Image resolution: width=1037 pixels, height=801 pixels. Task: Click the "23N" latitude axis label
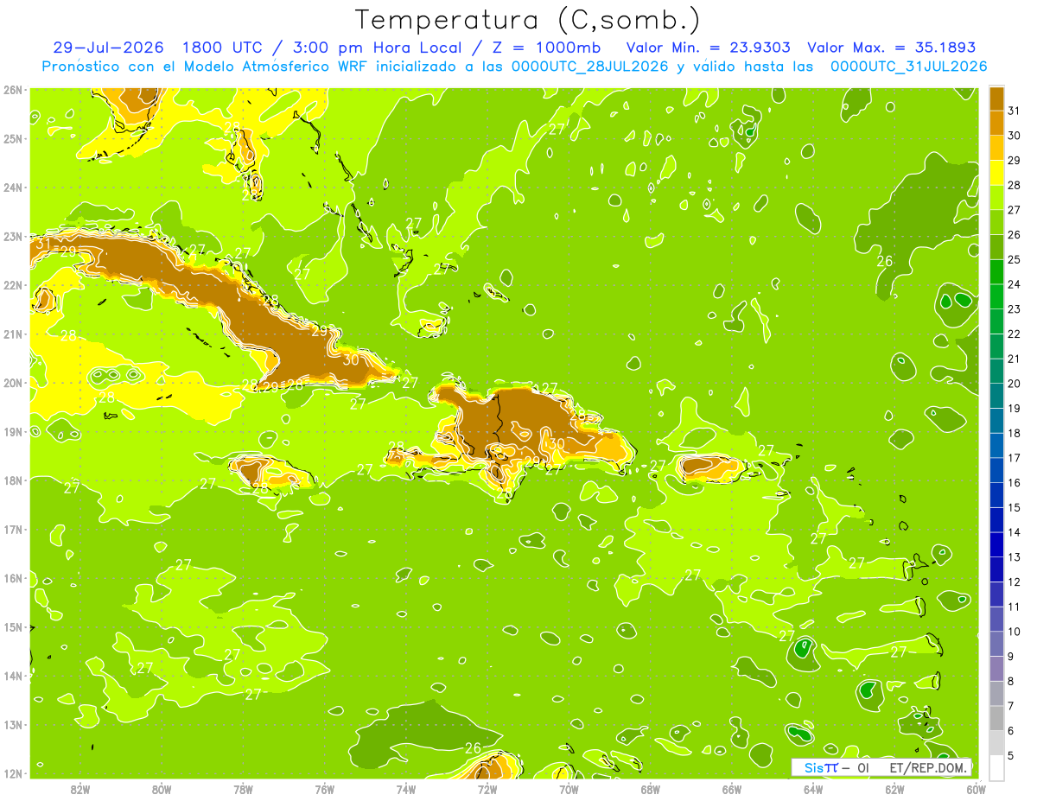(x=13, y=236)
